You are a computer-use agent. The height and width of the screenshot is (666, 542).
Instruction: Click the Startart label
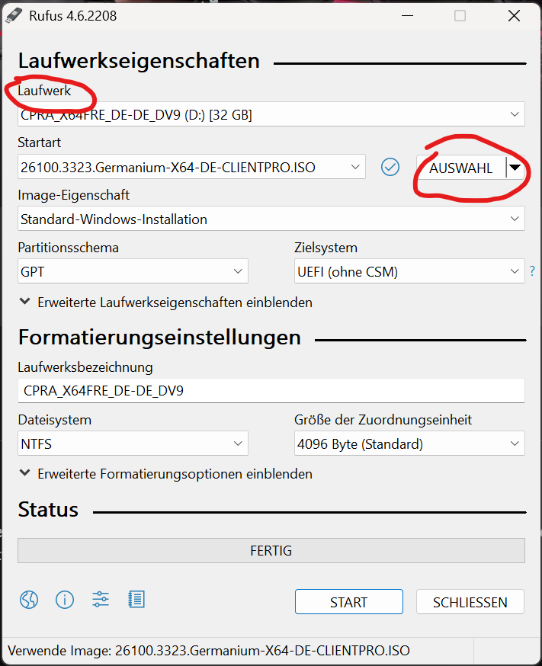(x=39, y=142)
